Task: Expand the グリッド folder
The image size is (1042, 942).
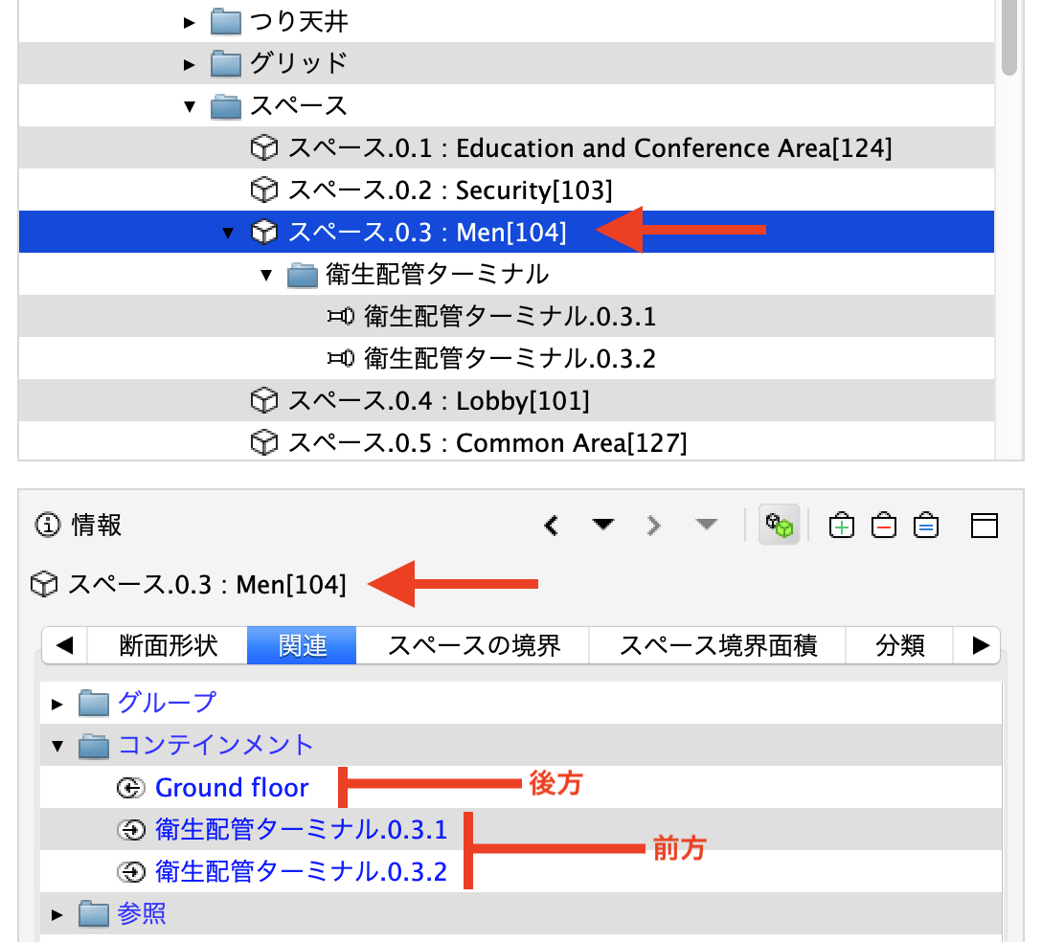Action: (x=190, y=64)
